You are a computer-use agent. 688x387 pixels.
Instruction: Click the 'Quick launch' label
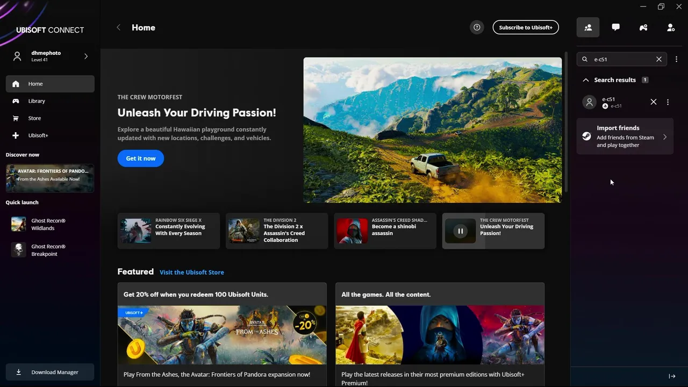click(22, 203)
